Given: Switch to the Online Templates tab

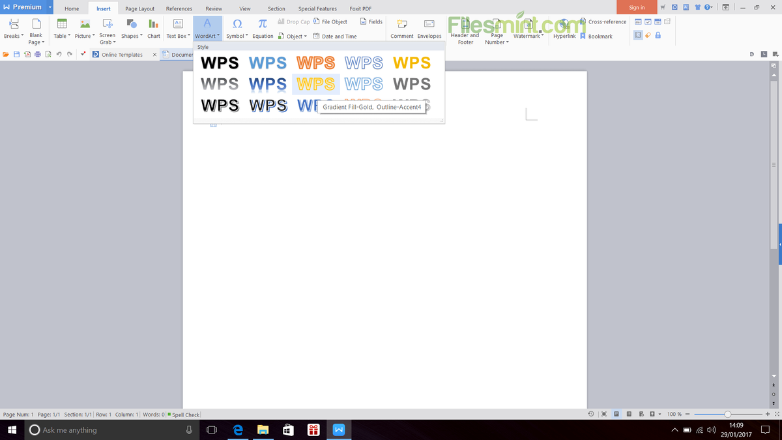Looking at the screenshot, I should click(x=122, y=55).
